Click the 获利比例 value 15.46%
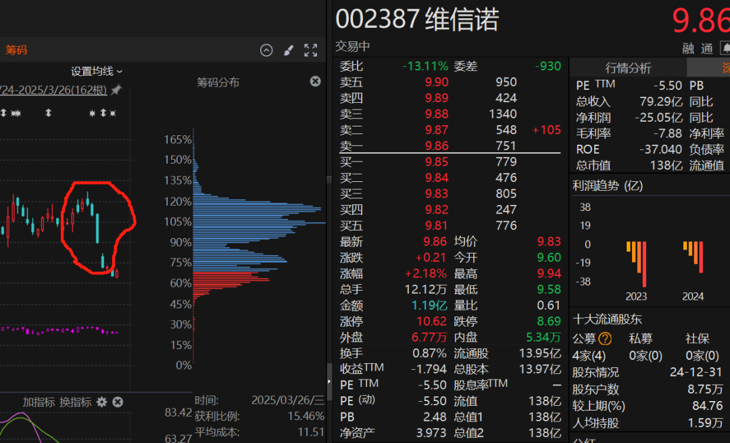Viewport: 730px width, 443px height. (306, 416)
